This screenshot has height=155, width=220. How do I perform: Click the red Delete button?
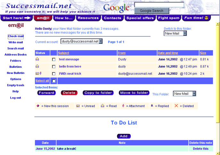(x=69, y=93)
